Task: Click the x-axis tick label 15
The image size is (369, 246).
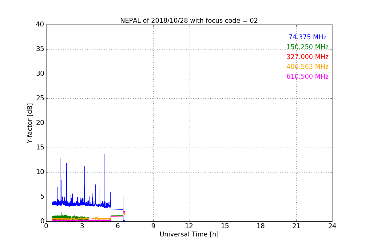Action: [x=225, y=226]
